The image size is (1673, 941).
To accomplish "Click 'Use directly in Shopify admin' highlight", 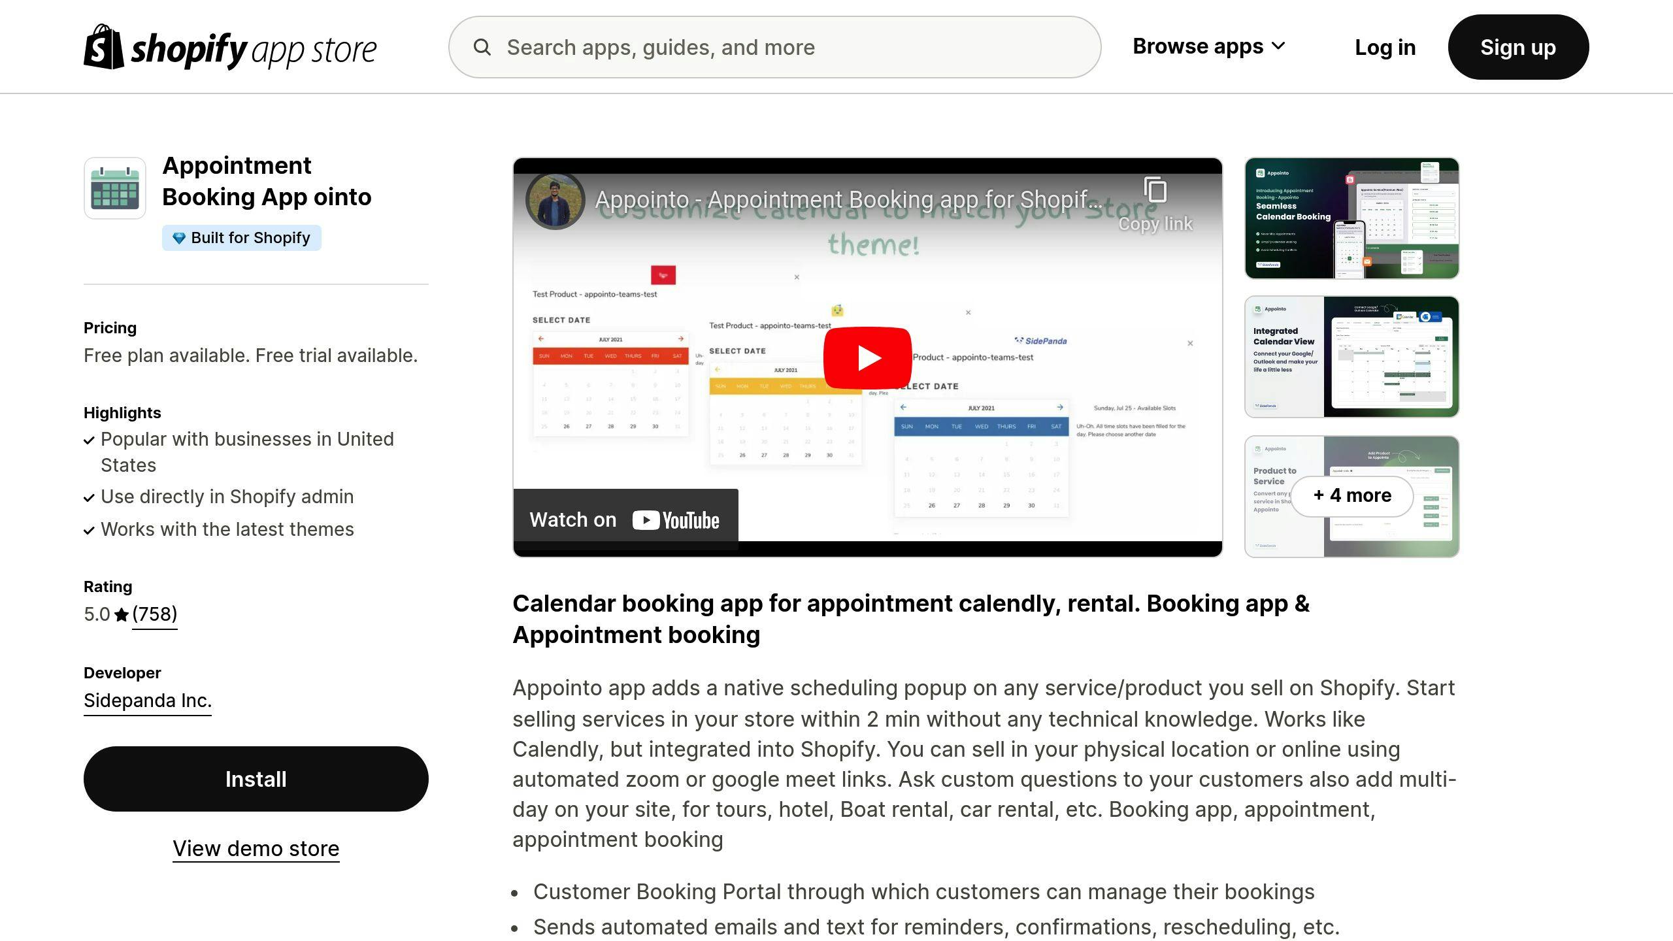I will tap(227, 497).
